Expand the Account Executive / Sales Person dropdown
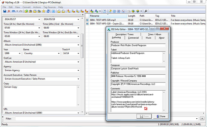The height and width of the screenshot is (127, 207). pyautogui.click(x=78, y=79)
